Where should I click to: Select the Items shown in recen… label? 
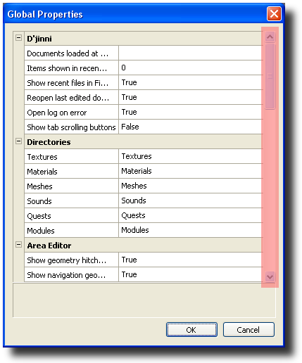[71, 68]
